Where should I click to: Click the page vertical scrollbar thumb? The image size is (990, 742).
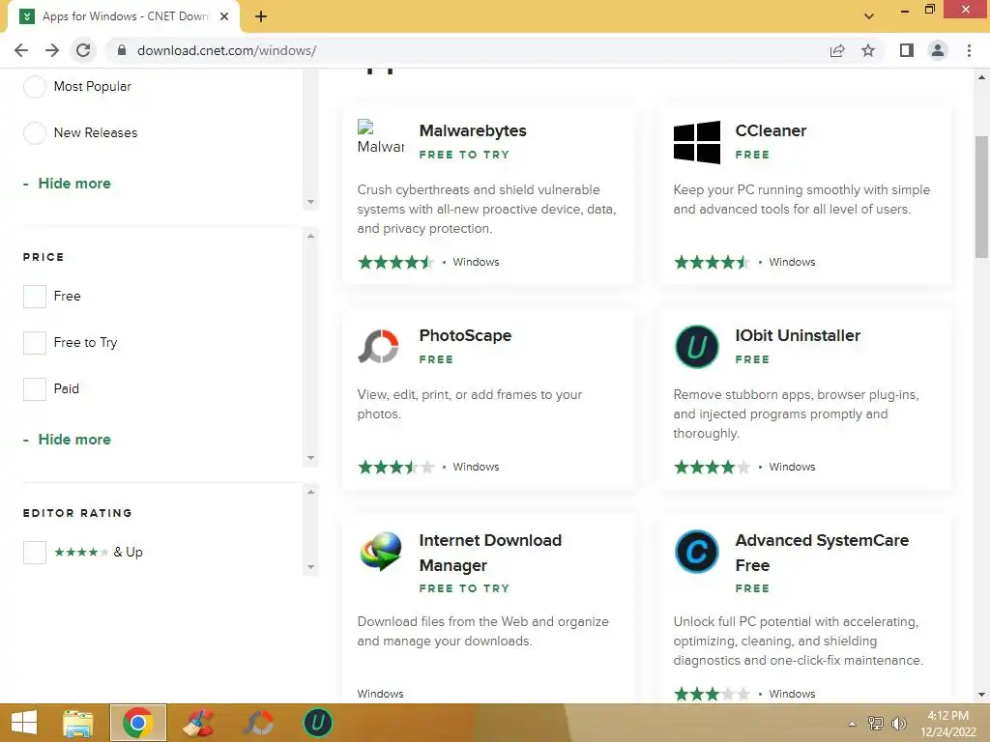[x=981, y=197]
